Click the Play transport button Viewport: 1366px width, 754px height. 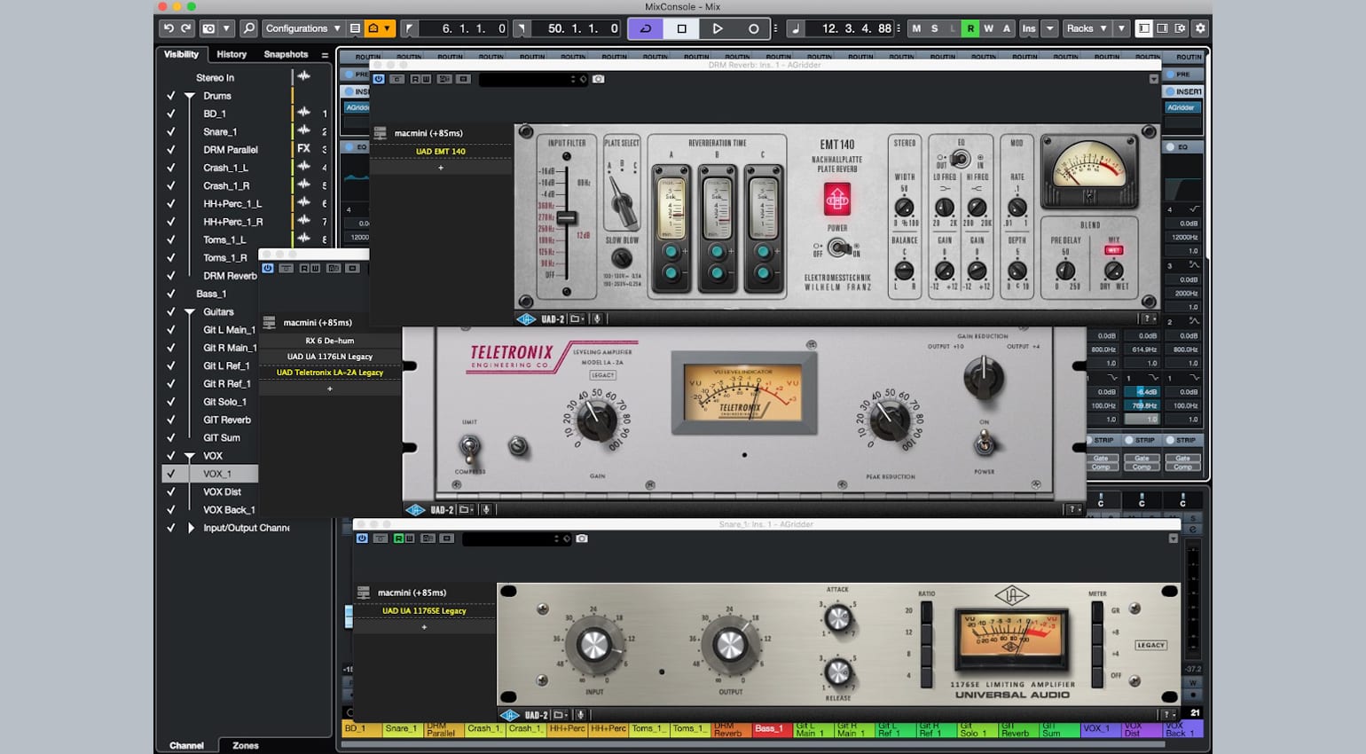click(717, 28)
